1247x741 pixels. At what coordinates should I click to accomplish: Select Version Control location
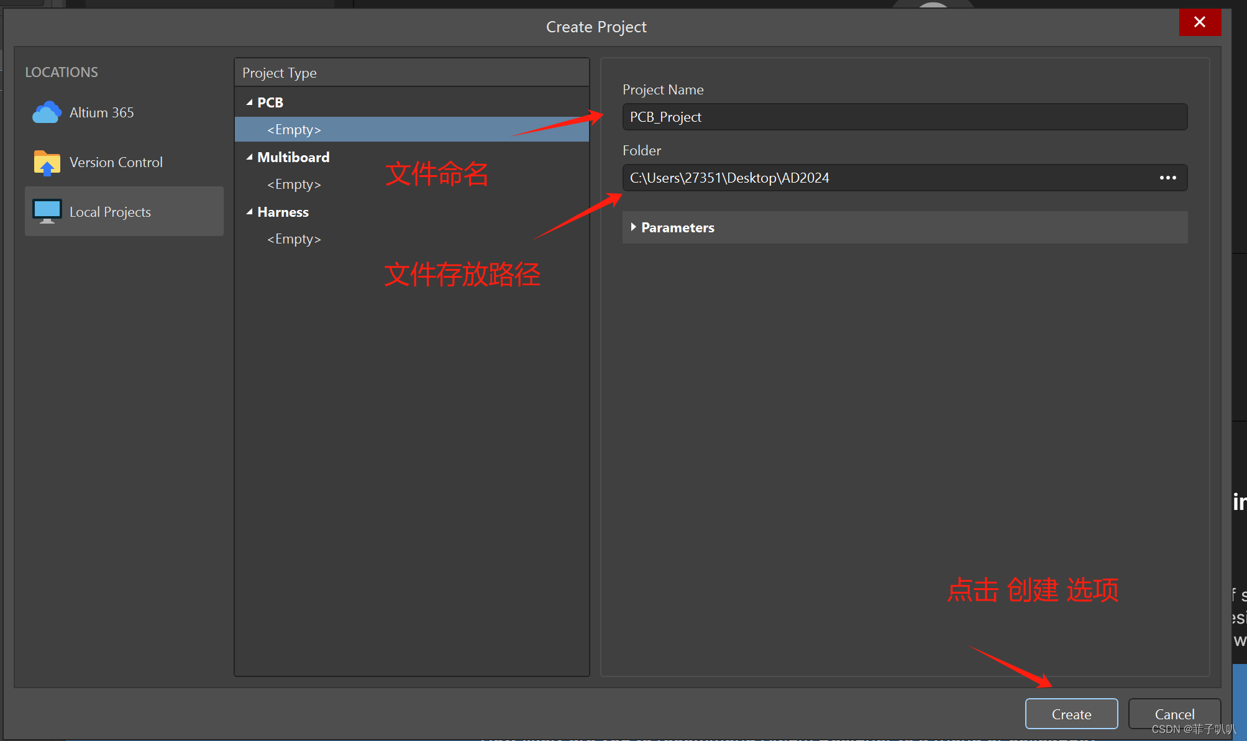pos(116,162)
